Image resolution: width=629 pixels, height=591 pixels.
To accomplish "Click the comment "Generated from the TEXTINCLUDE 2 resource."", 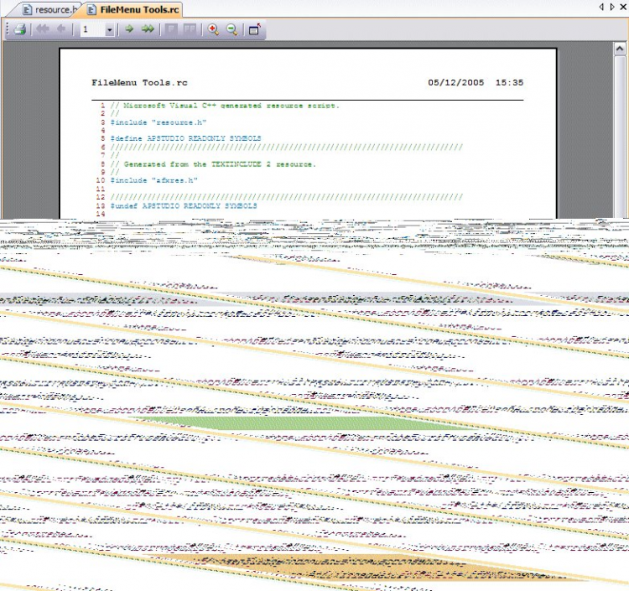I will (213, 164).
